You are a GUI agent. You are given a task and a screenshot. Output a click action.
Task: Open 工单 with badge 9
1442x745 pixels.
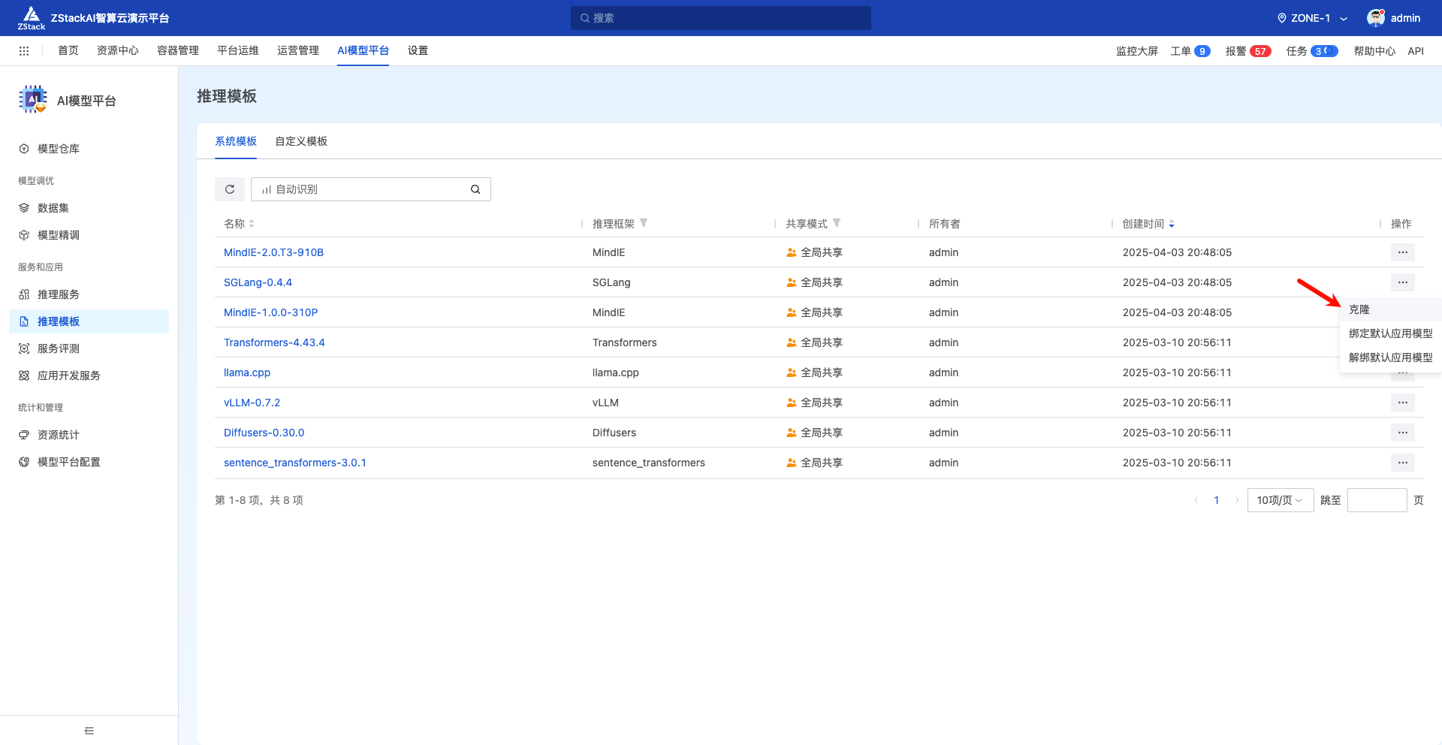point(1190,51)
